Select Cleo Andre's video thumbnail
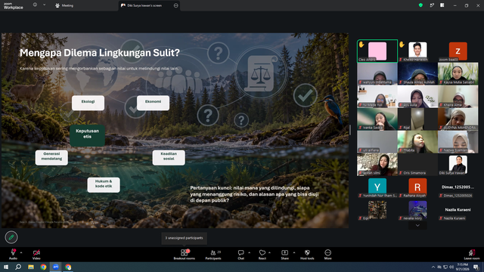 click(377, 51)
